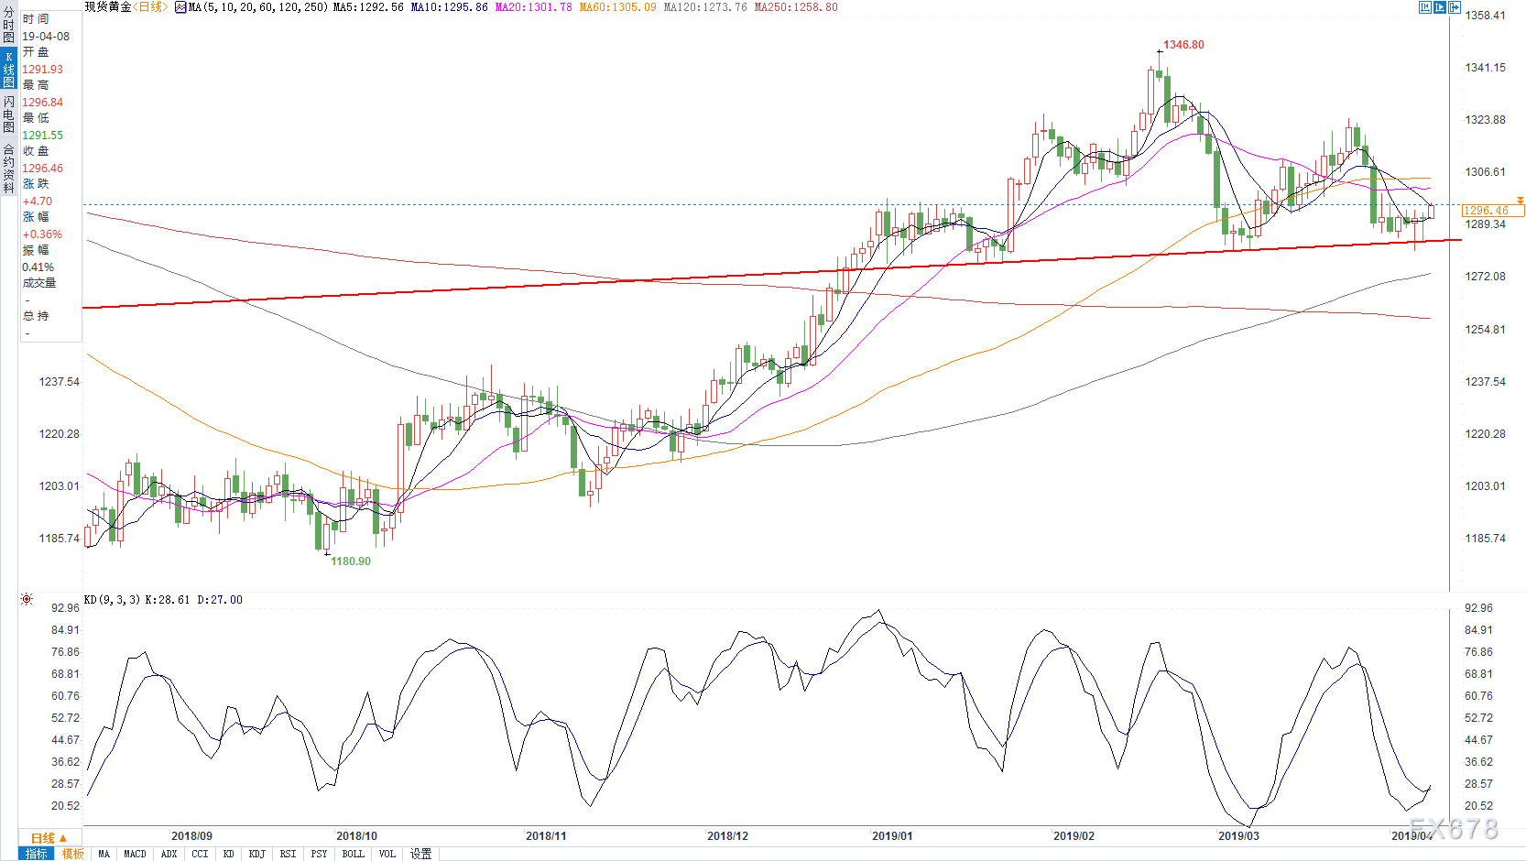Click the 1291.93 open price value
This screenshot has height=861, width=1526.
[x=43, y=70]
